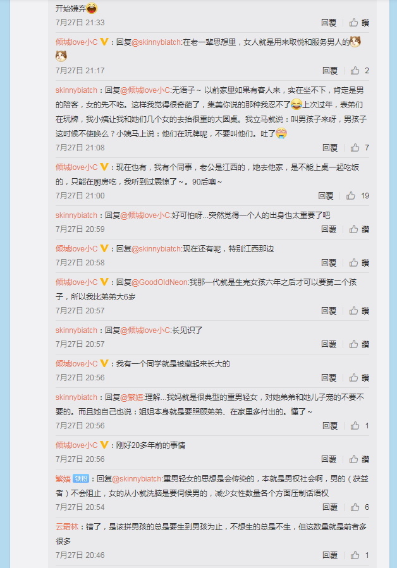Open 云霜林's user profile link
The width and height of the screenshot is (397, 568).
(67, 527)
